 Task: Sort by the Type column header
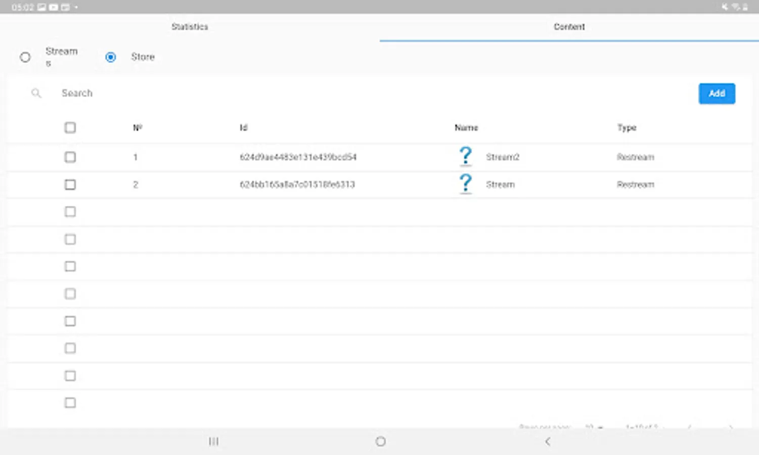[627, 128]
